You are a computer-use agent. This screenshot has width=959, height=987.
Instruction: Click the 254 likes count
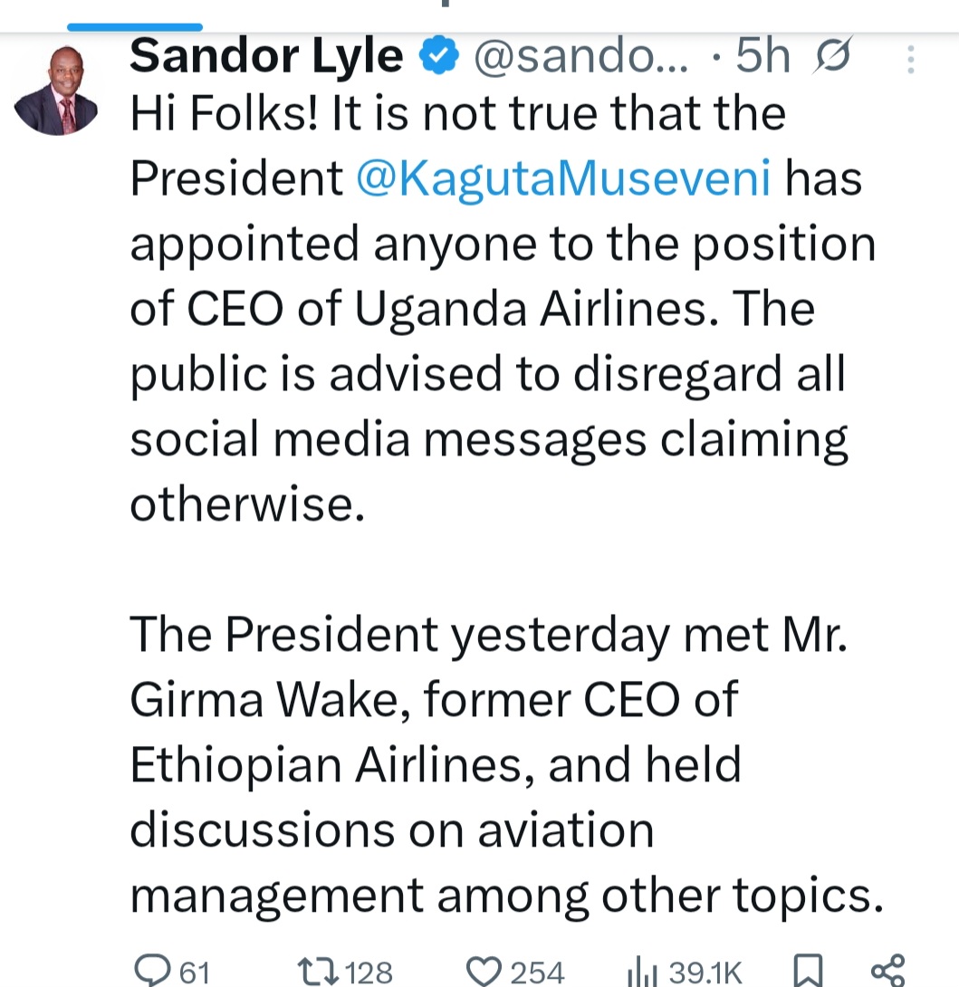pos(537,973)
